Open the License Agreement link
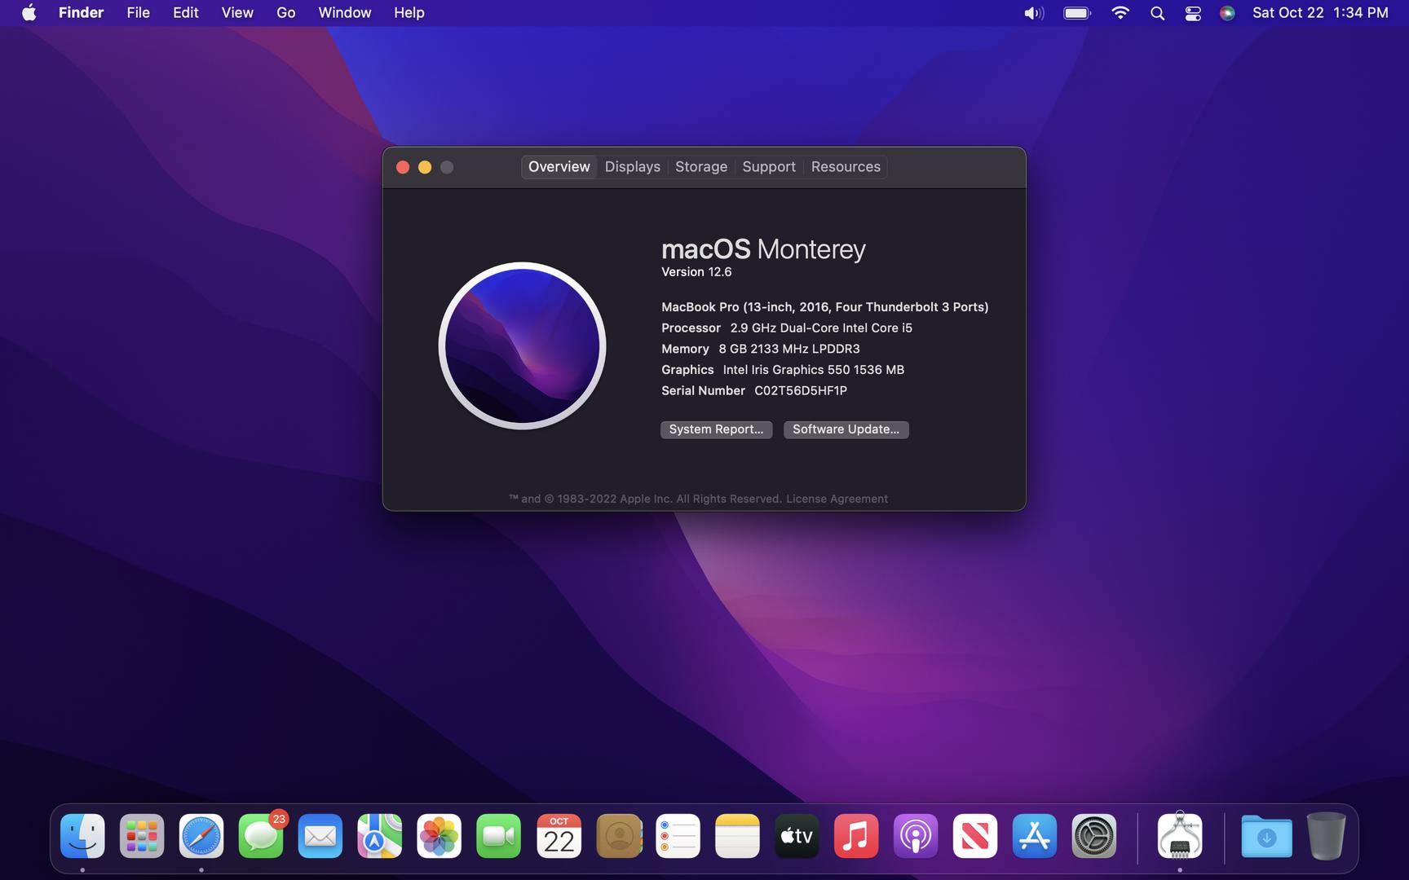 click(x=837, y=499)
